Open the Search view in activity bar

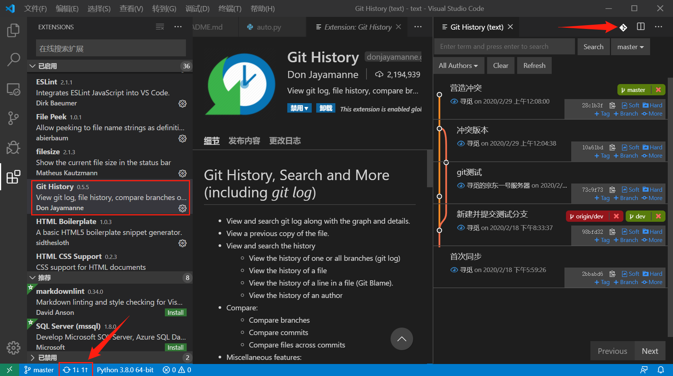tap(14, 60)
